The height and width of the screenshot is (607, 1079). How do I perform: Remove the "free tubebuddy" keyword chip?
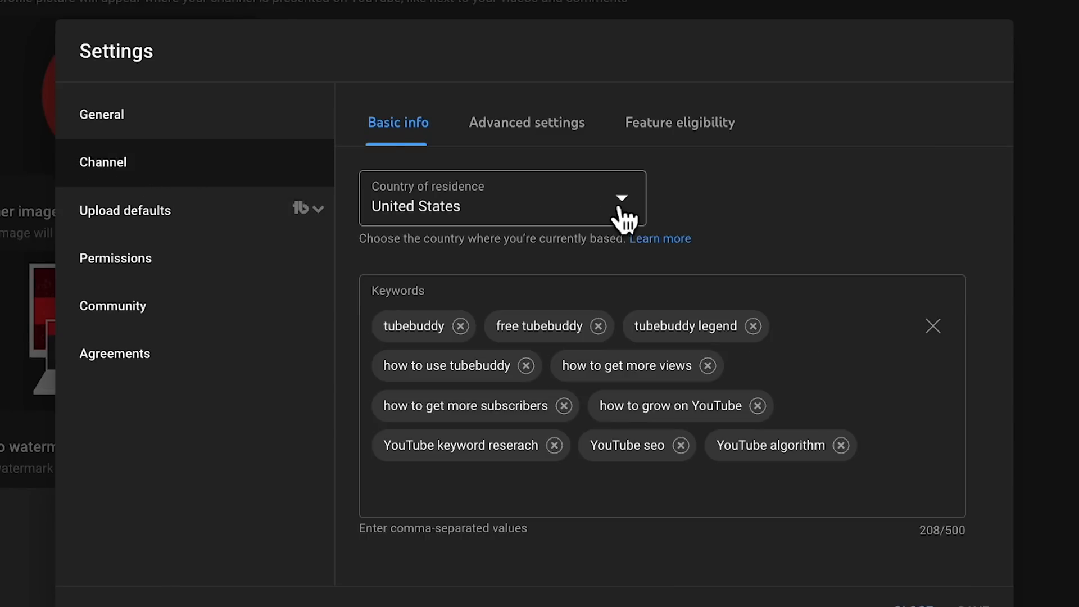click(598, 326)
